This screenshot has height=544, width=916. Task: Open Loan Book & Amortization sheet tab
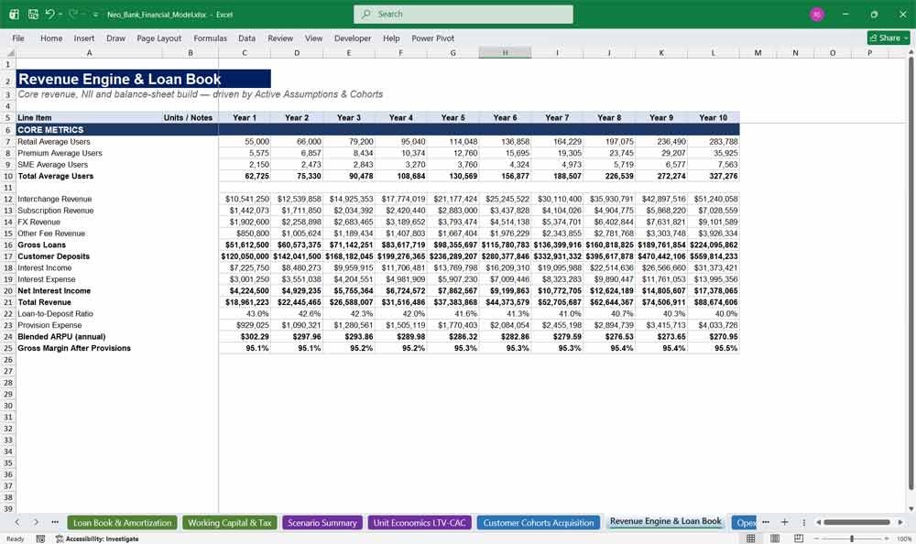pos(122,522)
